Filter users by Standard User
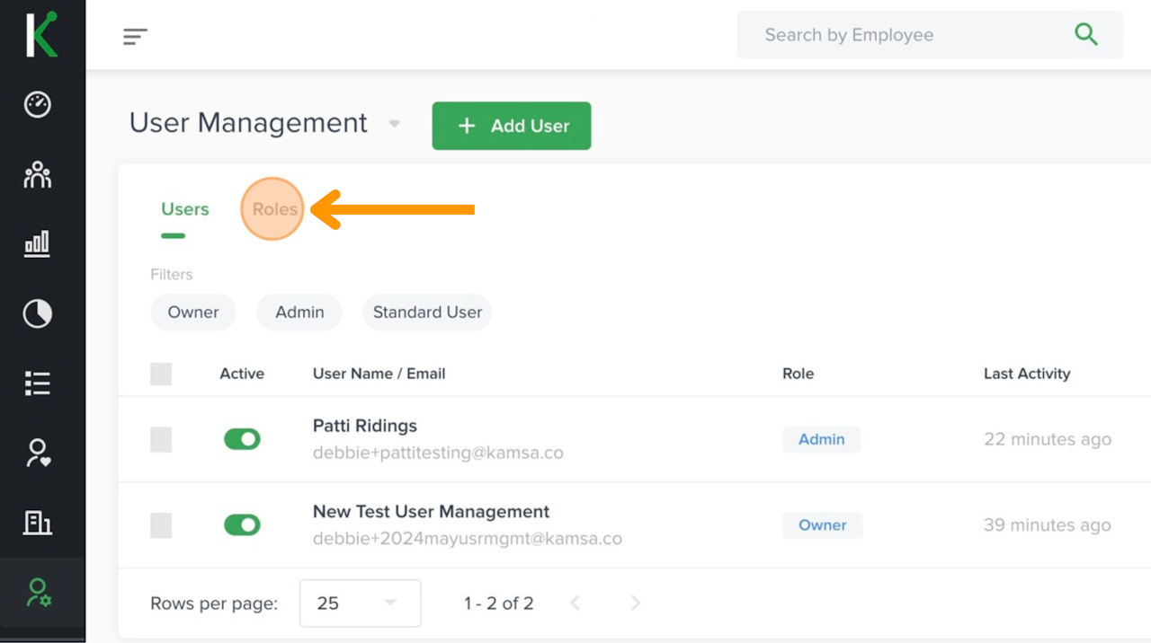Image resolution: width=1151 pixels, height=643 pixels. pos(427,313)
